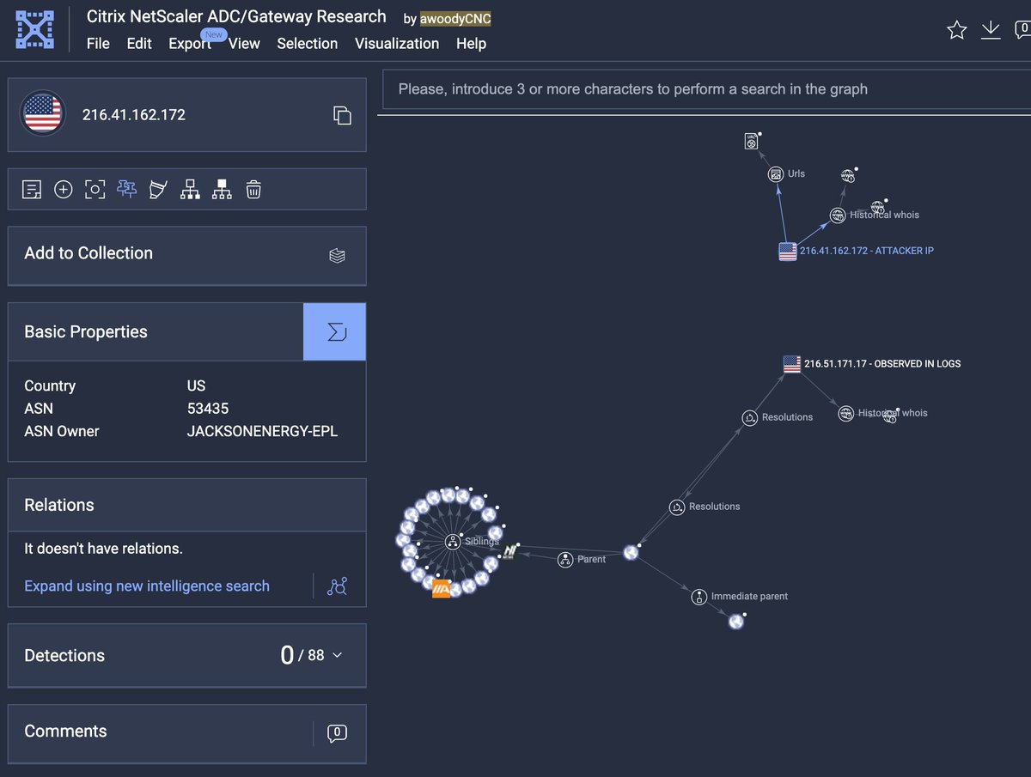Click the Comments panel header
Image resolution: width=1031 pixels, height=777 pixels.
point(186,732)
